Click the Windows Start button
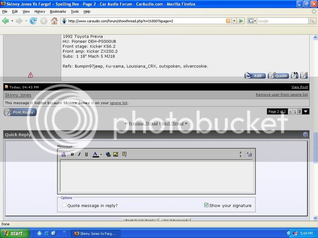 15,233
